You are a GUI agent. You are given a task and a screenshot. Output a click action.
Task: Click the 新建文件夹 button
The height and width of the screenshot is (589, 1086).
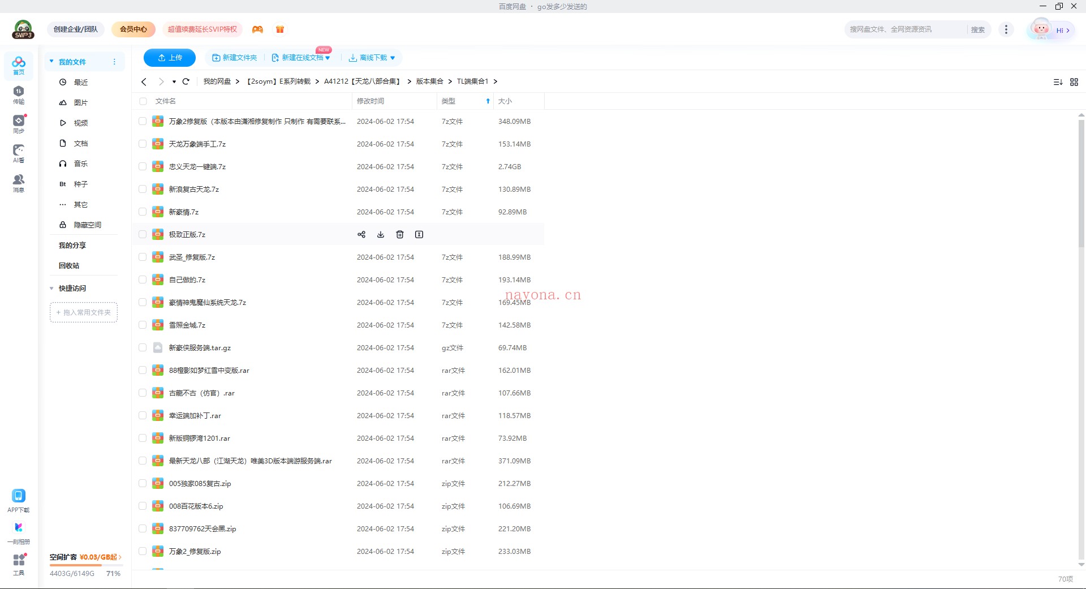point(234,58)
